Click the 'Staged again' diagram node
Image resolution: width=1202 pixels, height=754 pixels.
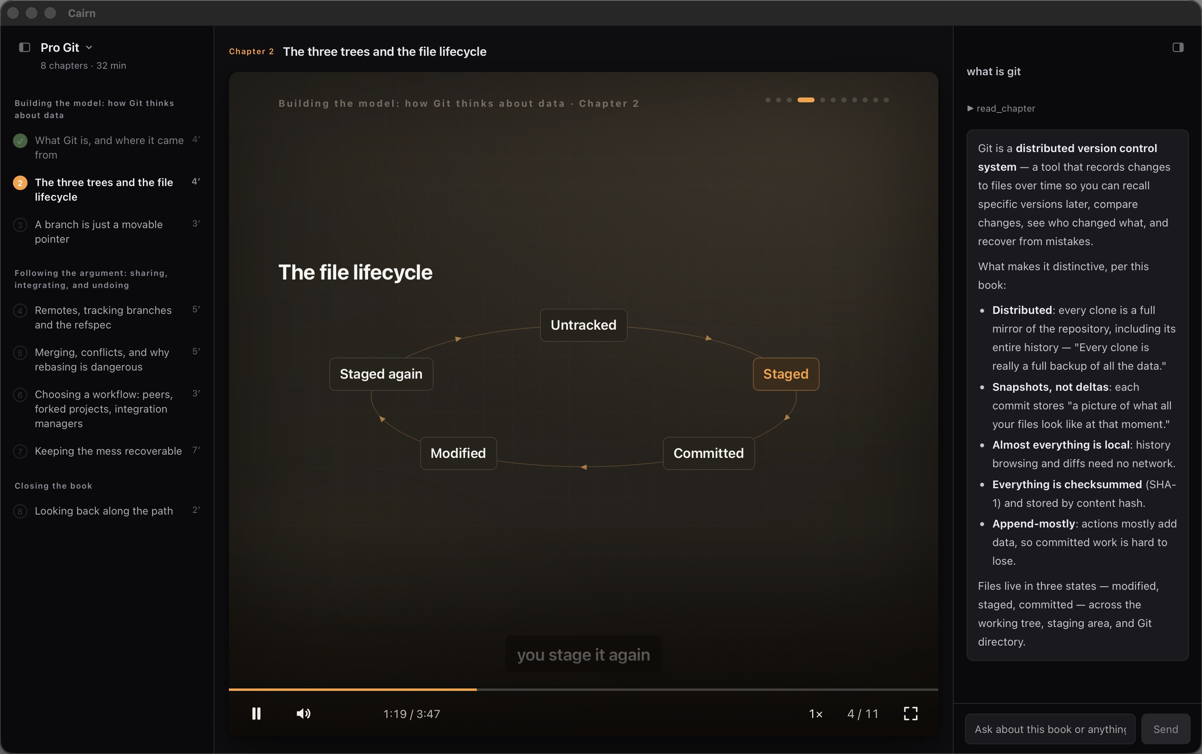click(x=381, y=374)
